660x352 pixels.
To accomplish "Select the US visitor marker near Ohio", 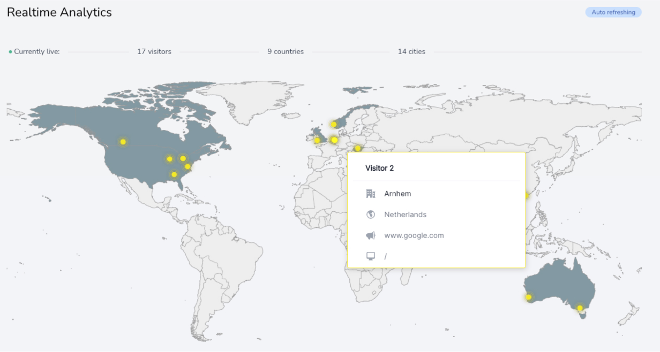I will [x=183, y=158].
